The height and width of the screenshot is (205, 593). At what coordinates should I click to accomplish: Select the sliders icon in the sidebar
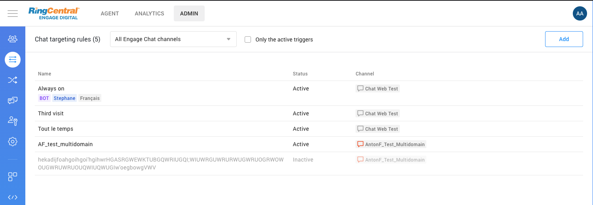13,60
